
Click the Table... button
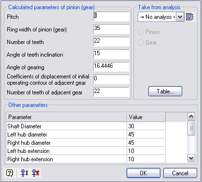[x=165, y=91]
